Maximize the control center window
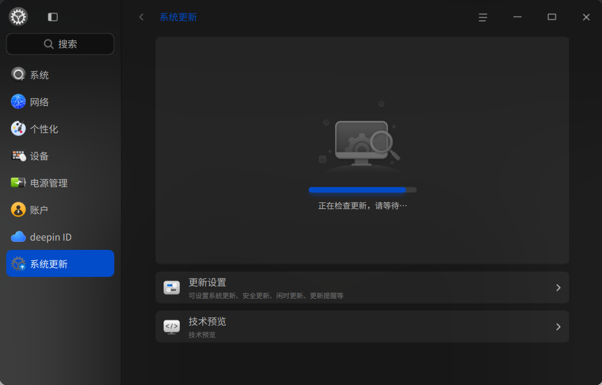Viewport: 602px width, 385px height. click(552, 17)
